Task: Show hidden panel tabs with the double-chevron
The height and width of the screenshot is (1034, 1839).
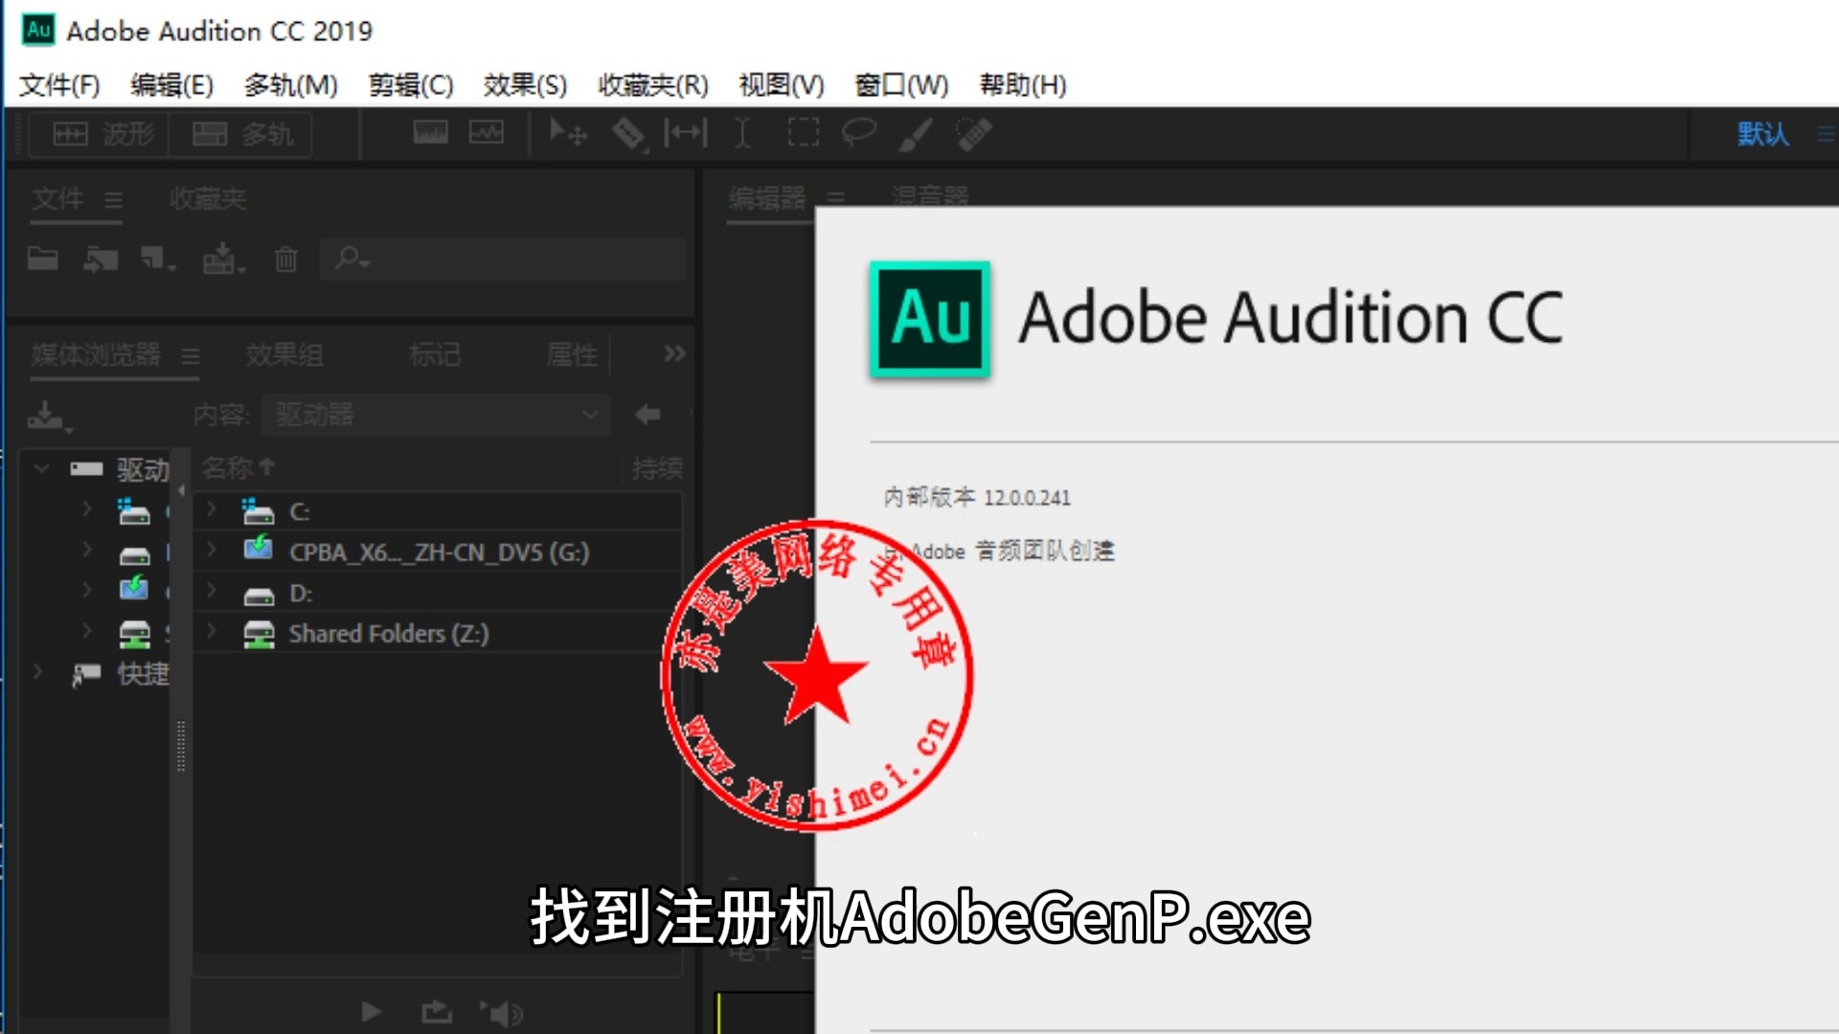Action: [674, 354]
